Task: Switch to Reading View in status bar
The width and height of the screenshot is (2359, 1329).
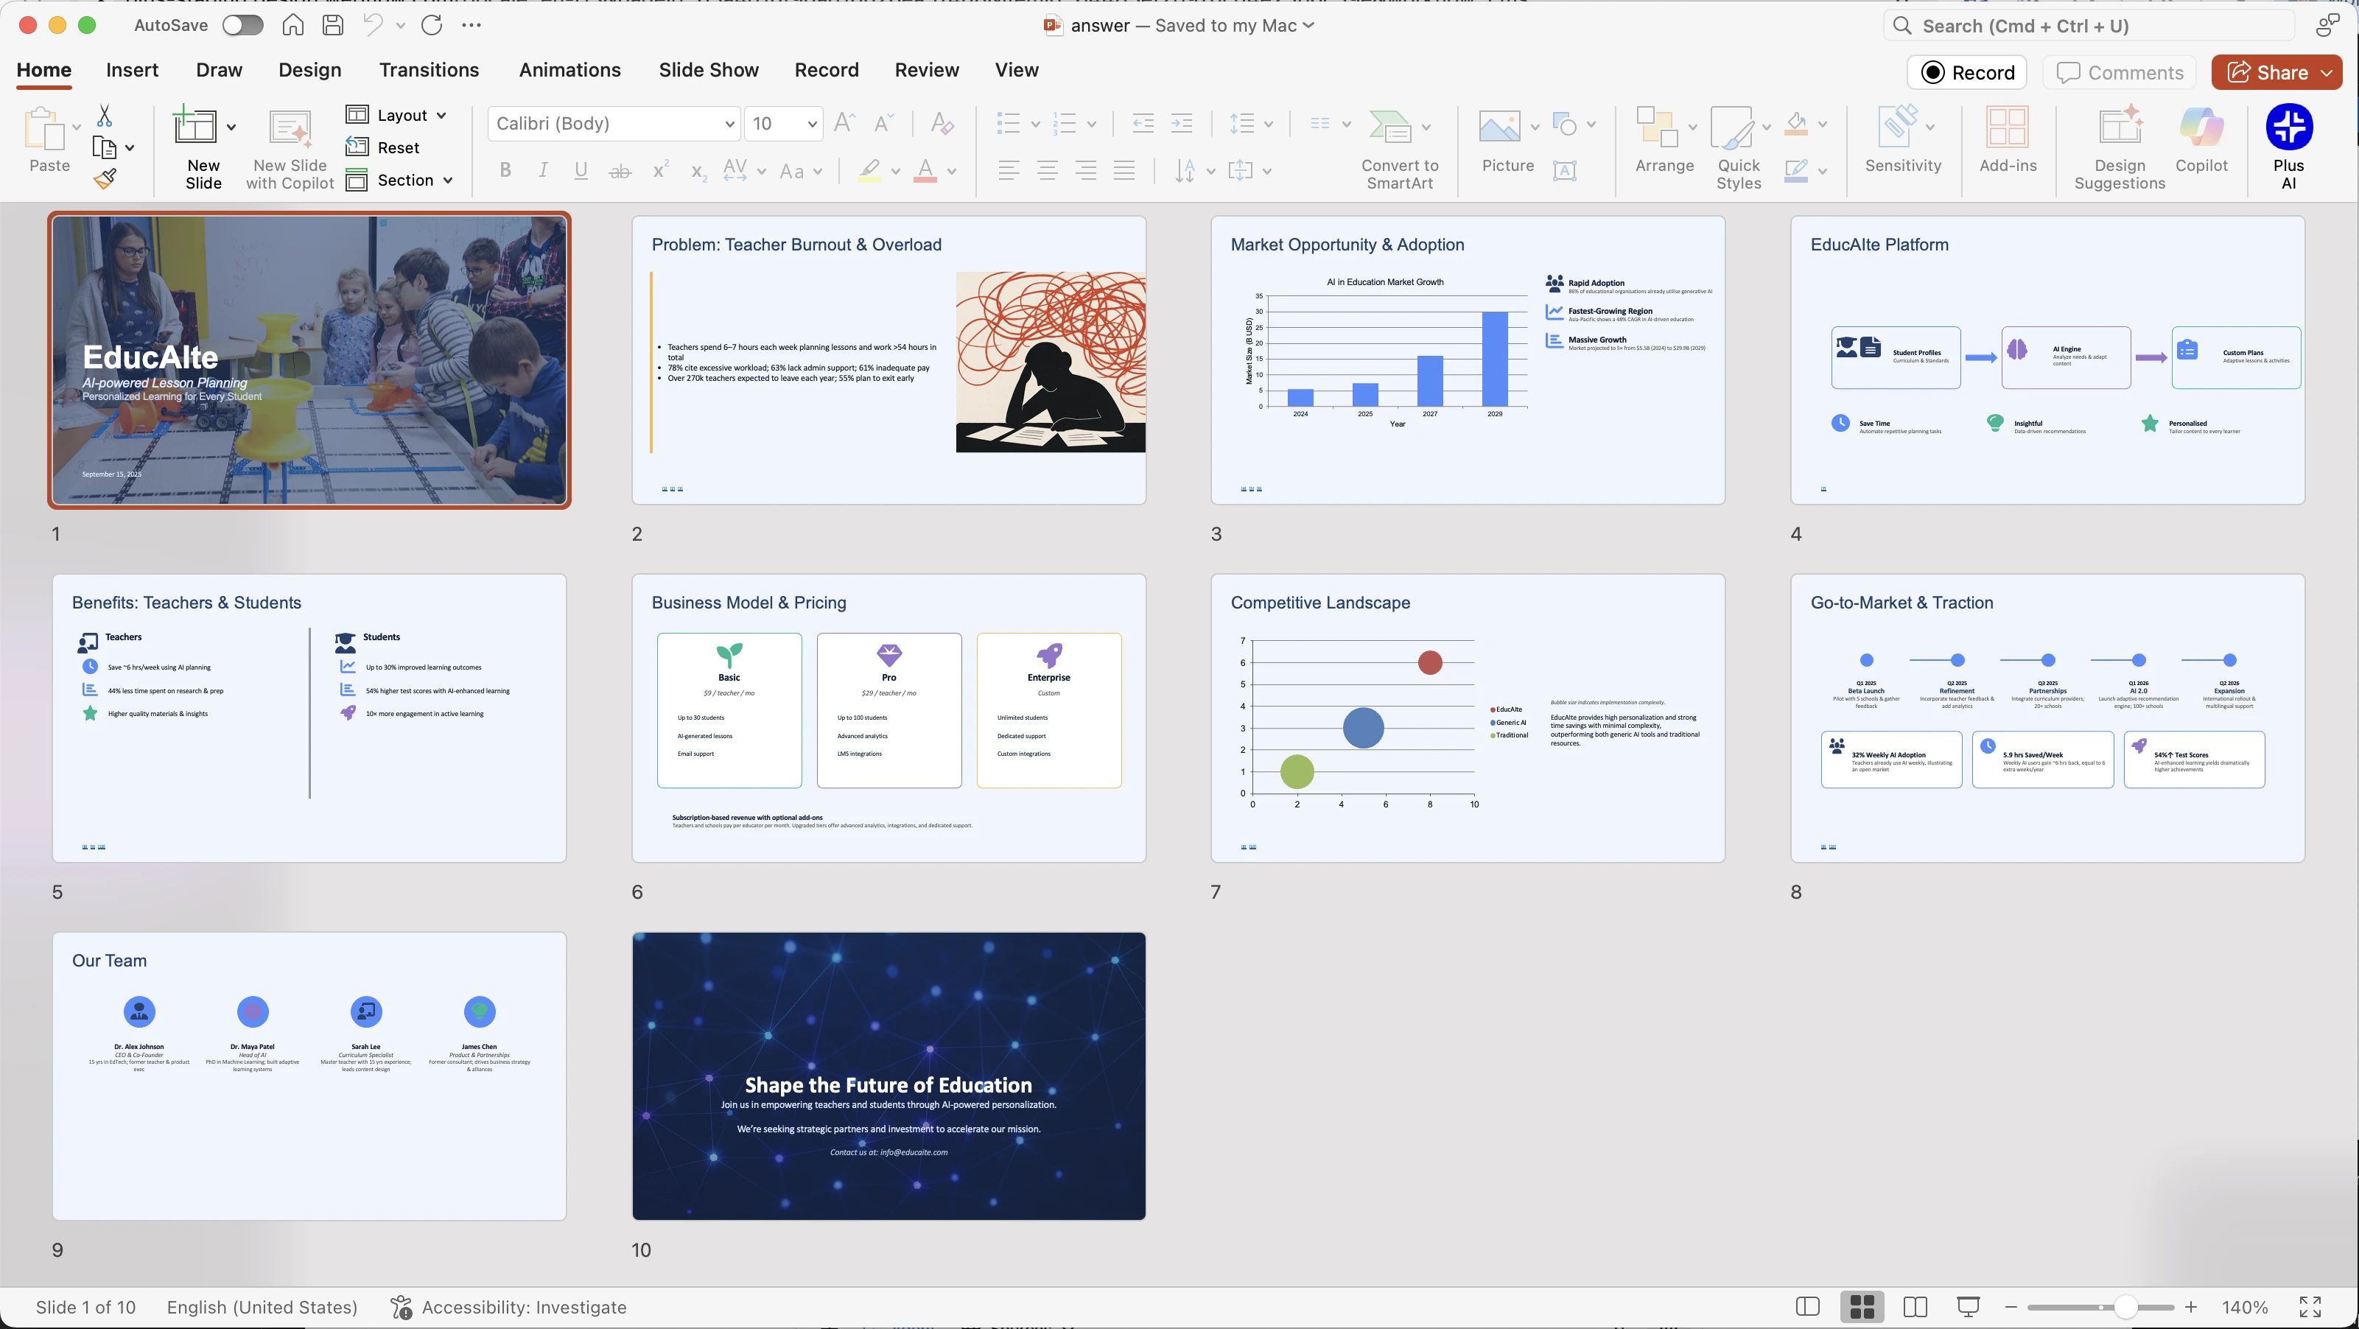Action: pyautogui.click(x=1915, y=1306)
